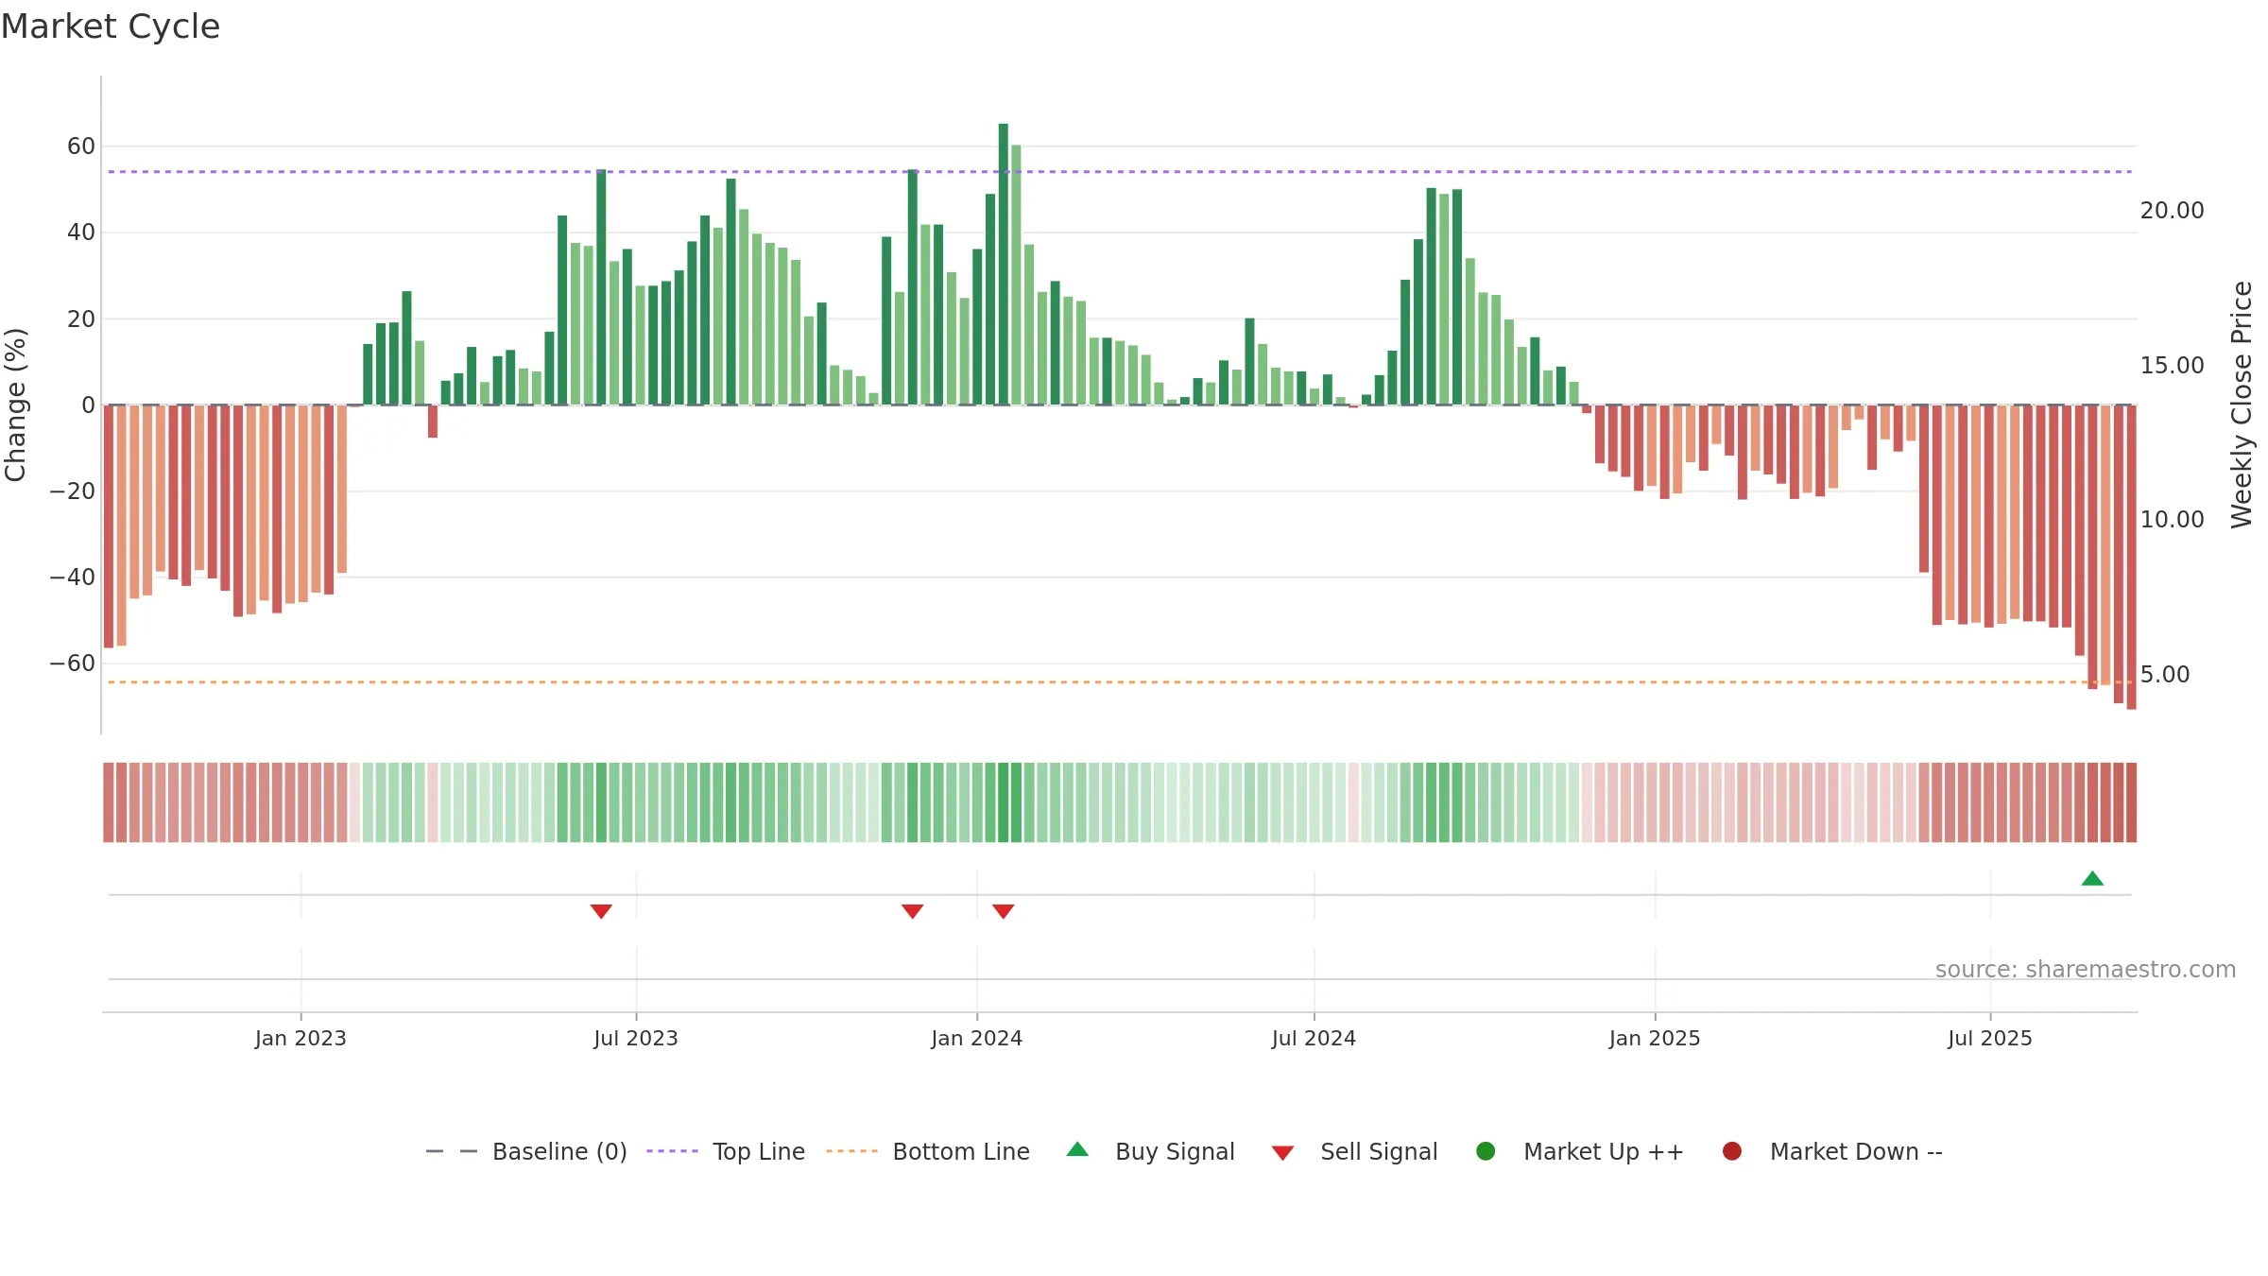Click the 10.00 price axis tick

pyautogui.click(x=2173, y=520)
